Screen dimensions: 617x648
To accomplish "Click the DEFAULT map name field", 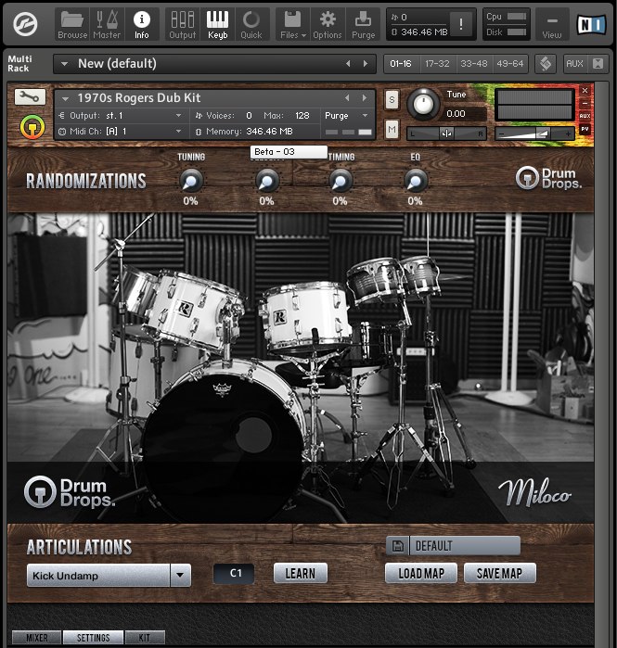I will tap(465, 546).
